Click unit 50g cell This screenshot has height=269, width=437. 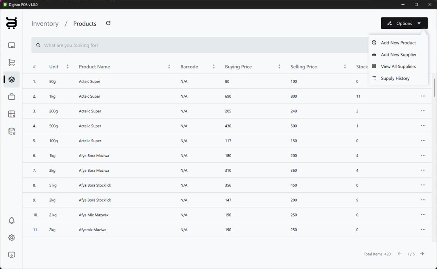(x=52, y=82)
